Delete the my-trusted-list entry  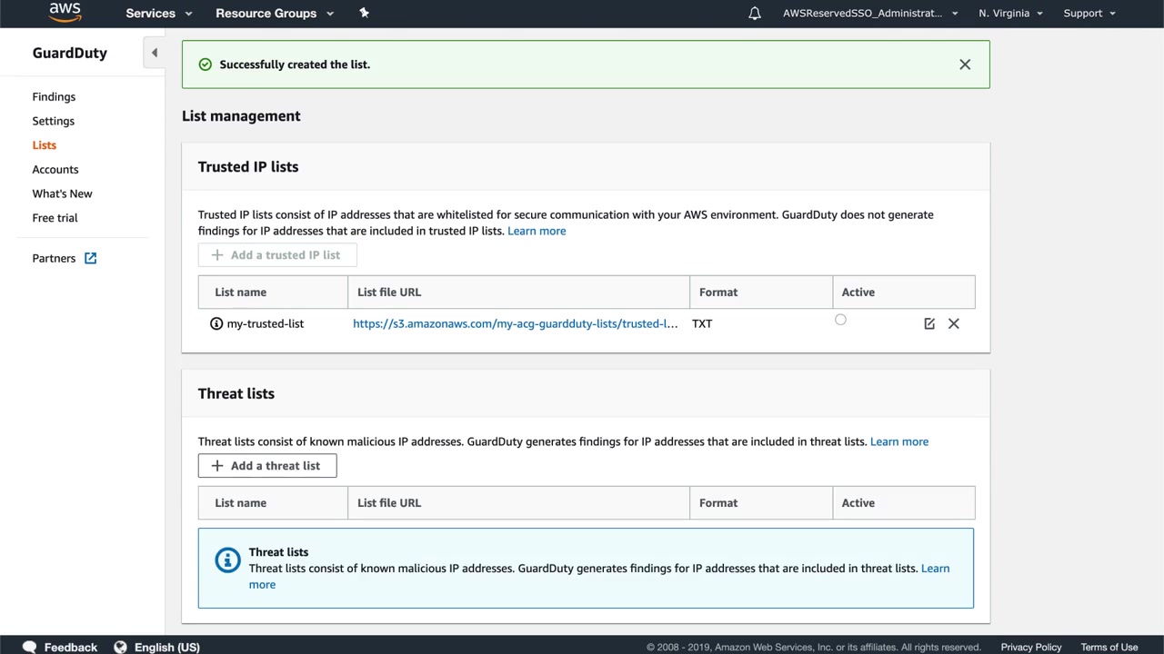click(954, 323)
